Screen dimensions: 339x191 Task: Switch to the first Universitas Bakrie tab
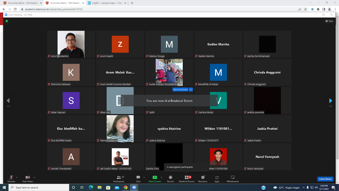[x=22, y=3]
